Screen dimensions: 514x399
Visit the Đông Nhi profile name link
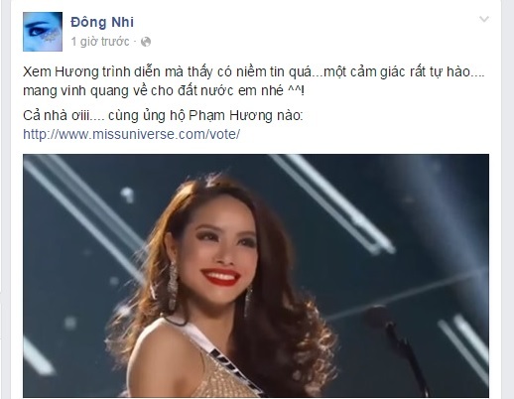coord(102,22)
